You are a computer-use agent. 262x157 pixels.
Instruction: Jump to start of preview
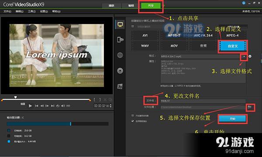pos(36,106)
